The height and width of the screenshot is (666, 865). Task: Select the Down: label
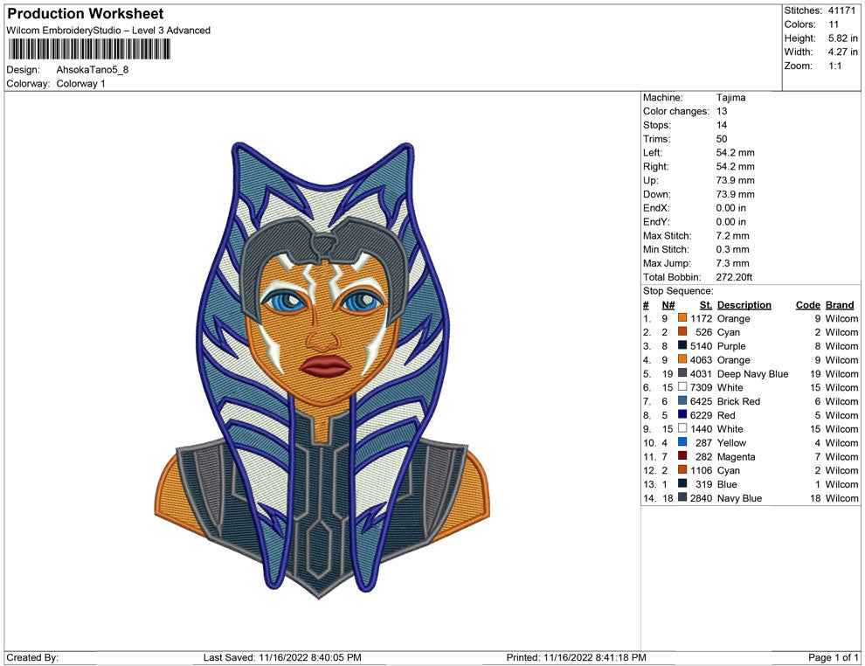pos(656,194)
